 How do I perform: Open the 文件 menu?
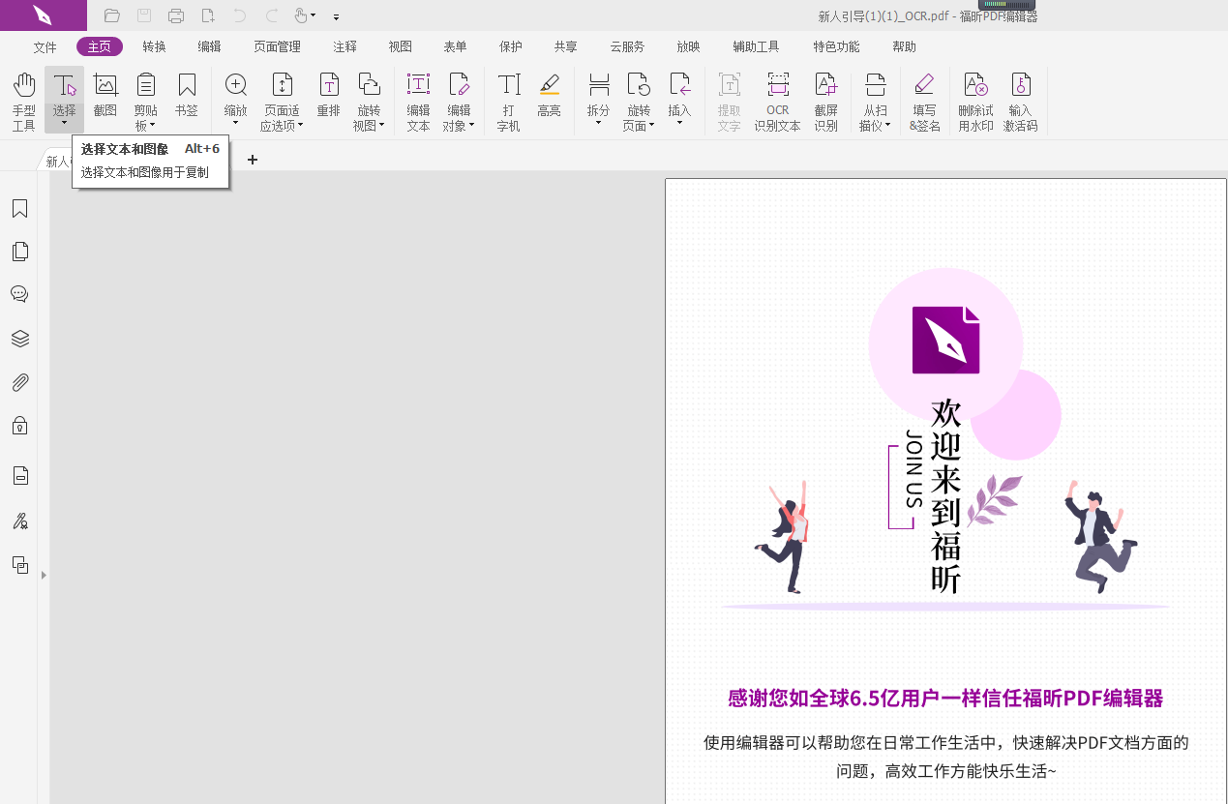(44, 45)
